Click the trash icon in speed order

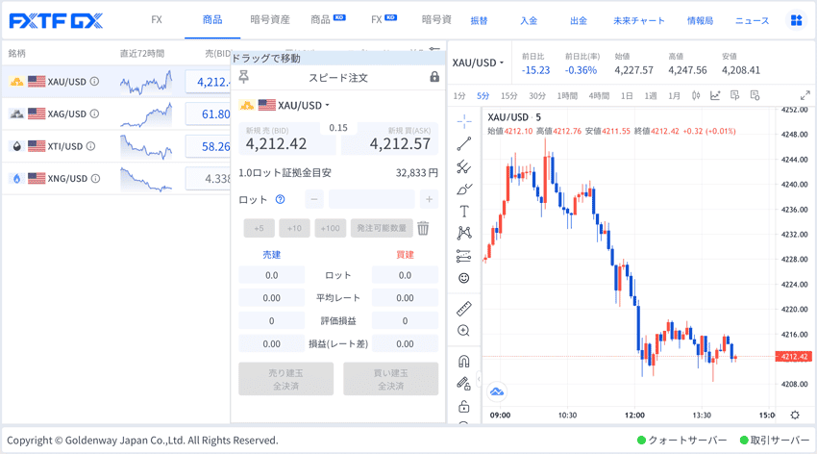(423, 228)
